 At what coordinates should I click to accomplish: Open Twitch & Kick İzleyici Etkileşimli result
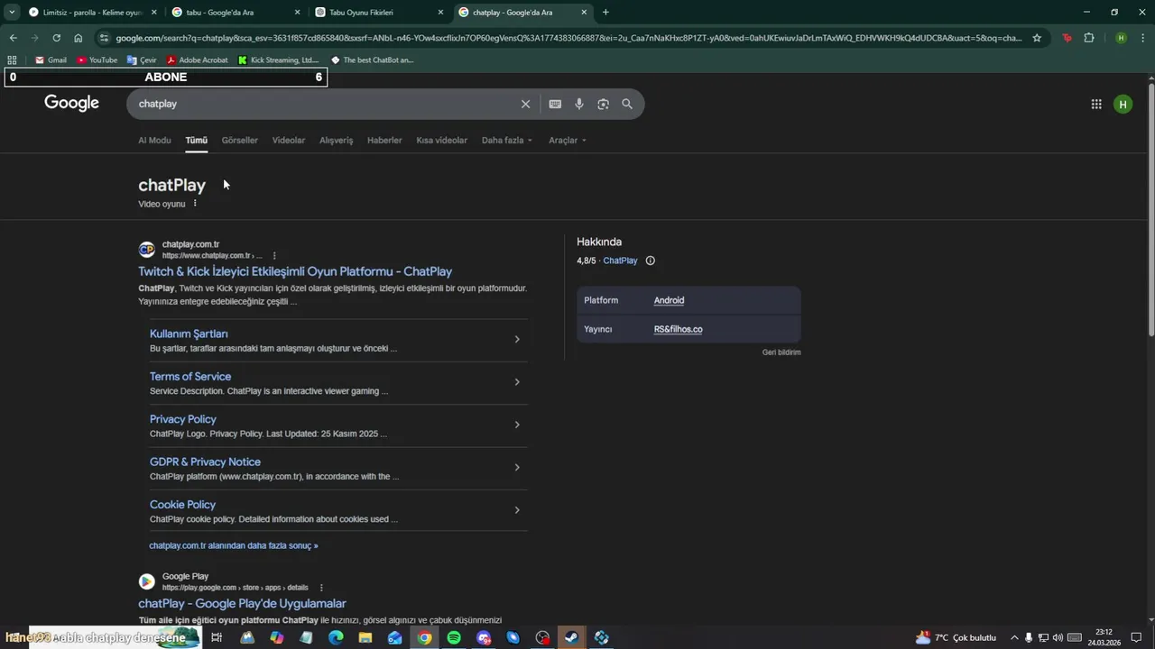click(295, 271)
